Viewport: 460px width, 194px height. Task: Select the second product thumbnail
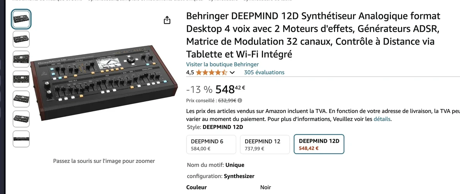click(x=21, y=39)
